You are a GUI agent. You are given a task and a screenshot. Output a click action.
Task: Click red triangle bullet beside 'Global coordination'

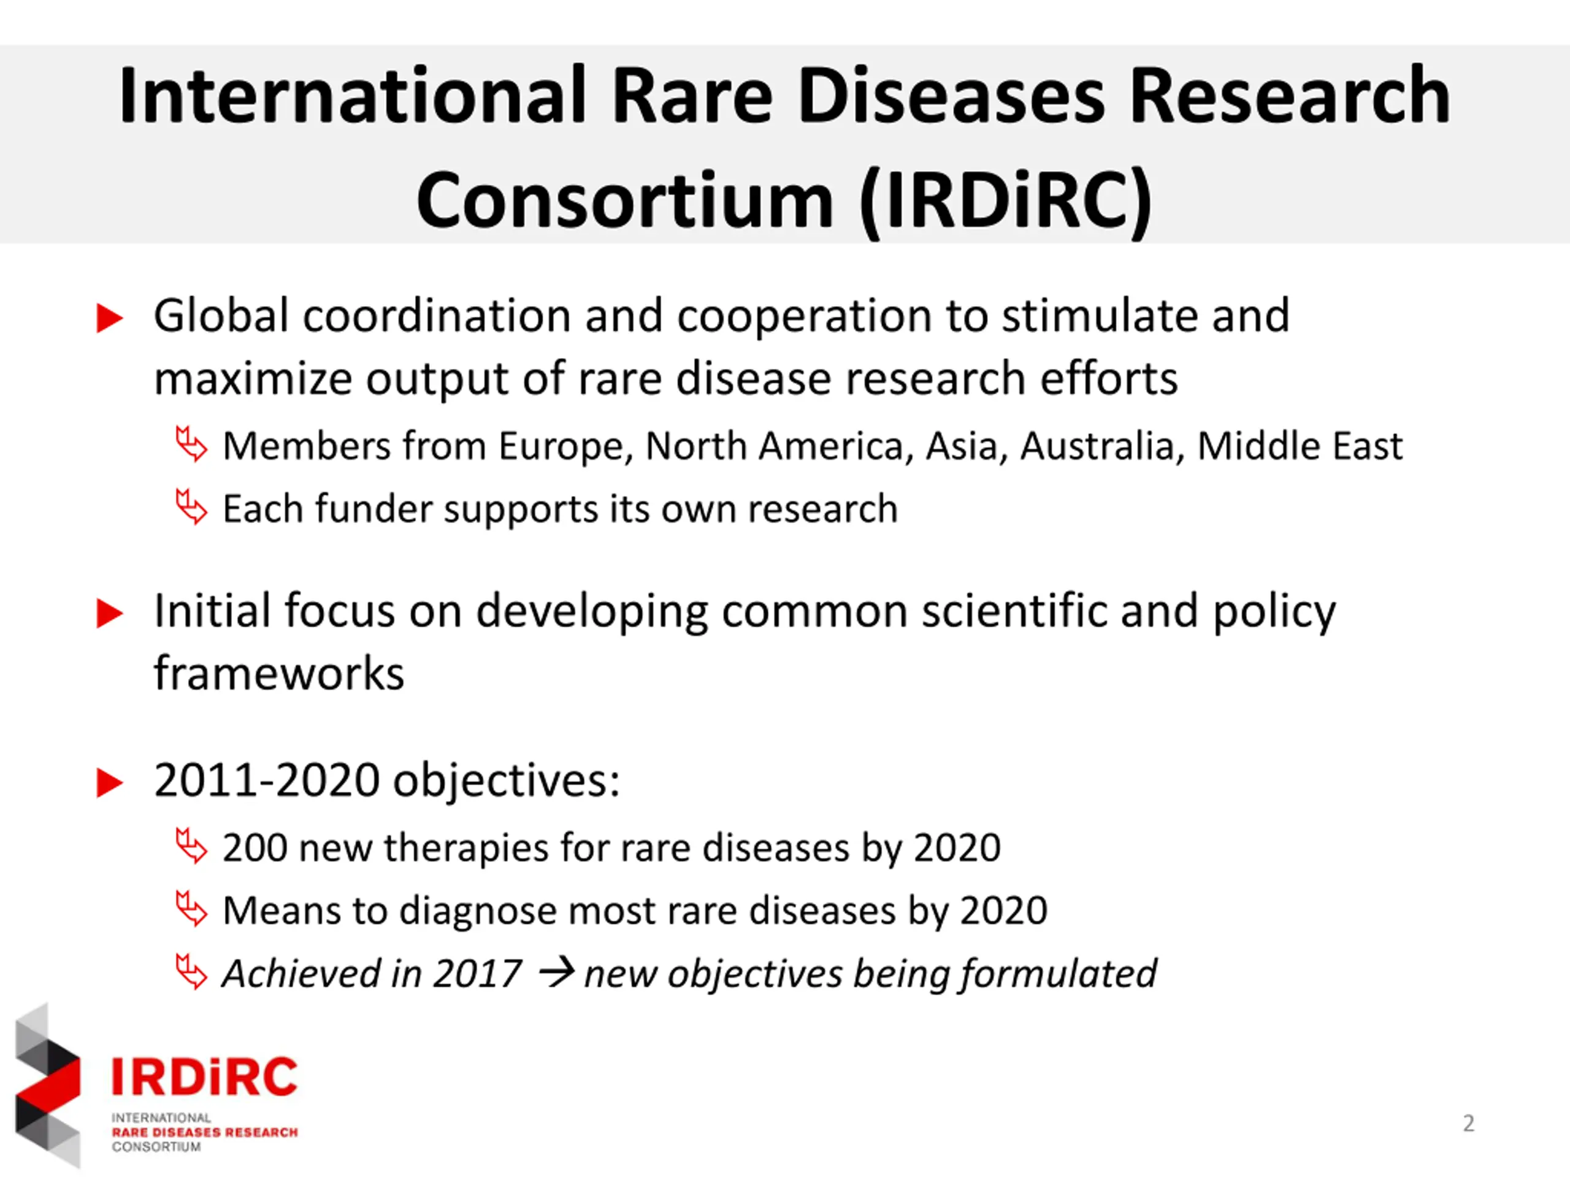pyautogui.click(x=109, y=318)
